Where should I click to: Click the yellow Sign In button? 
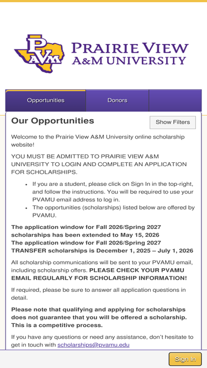point(185,359)
